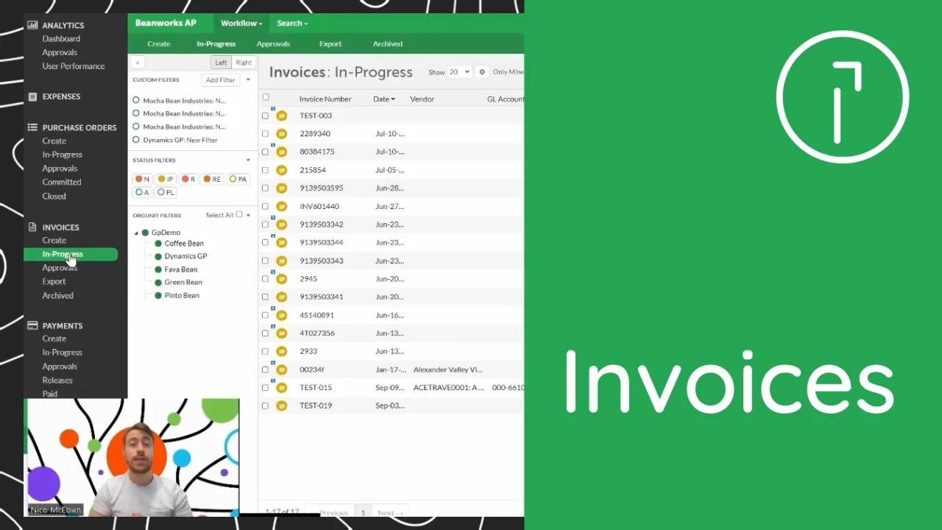
Task: Check the box for invoice TEST-003
Action: click(x=265, y=116)
